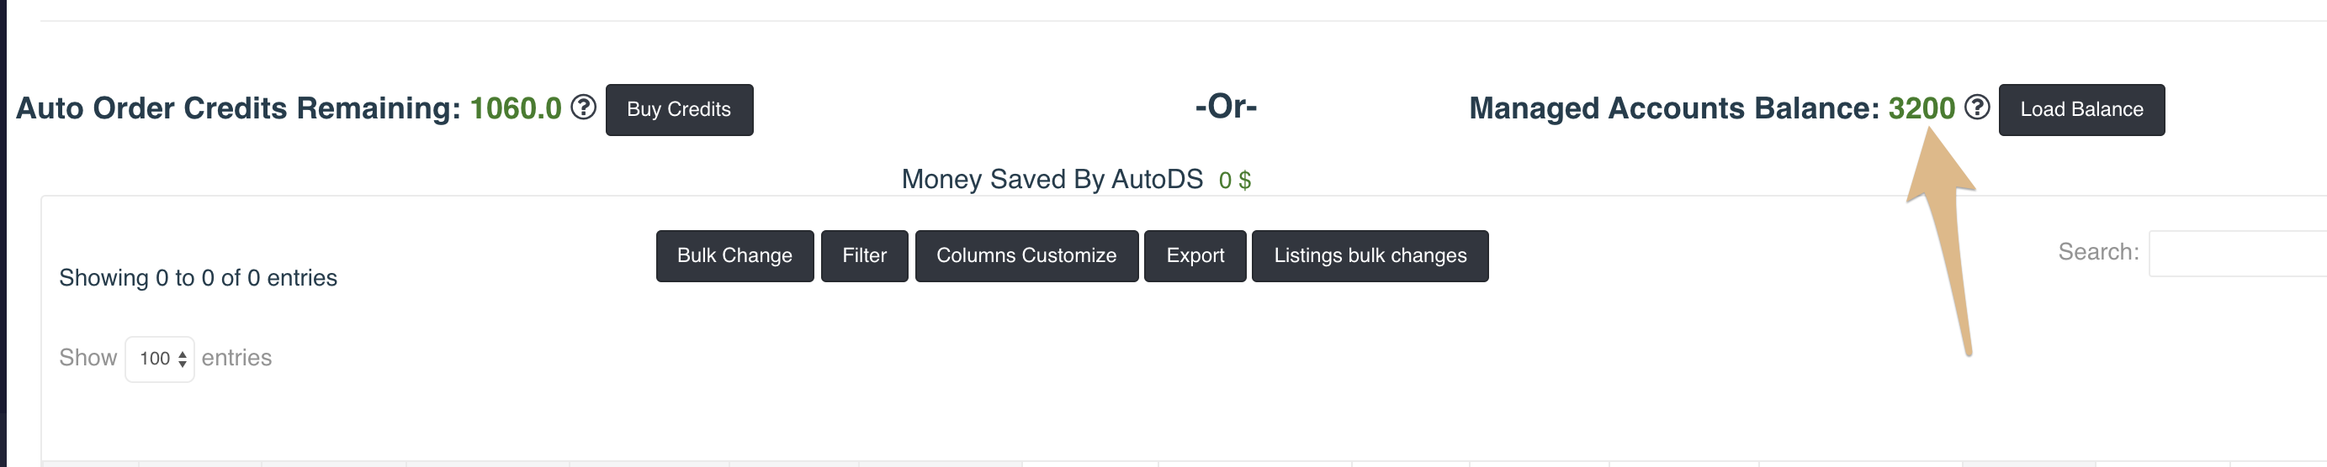The image size is (2327, 467).
Task: Focus the Search input field
Action: click(x=2237, y=254)
